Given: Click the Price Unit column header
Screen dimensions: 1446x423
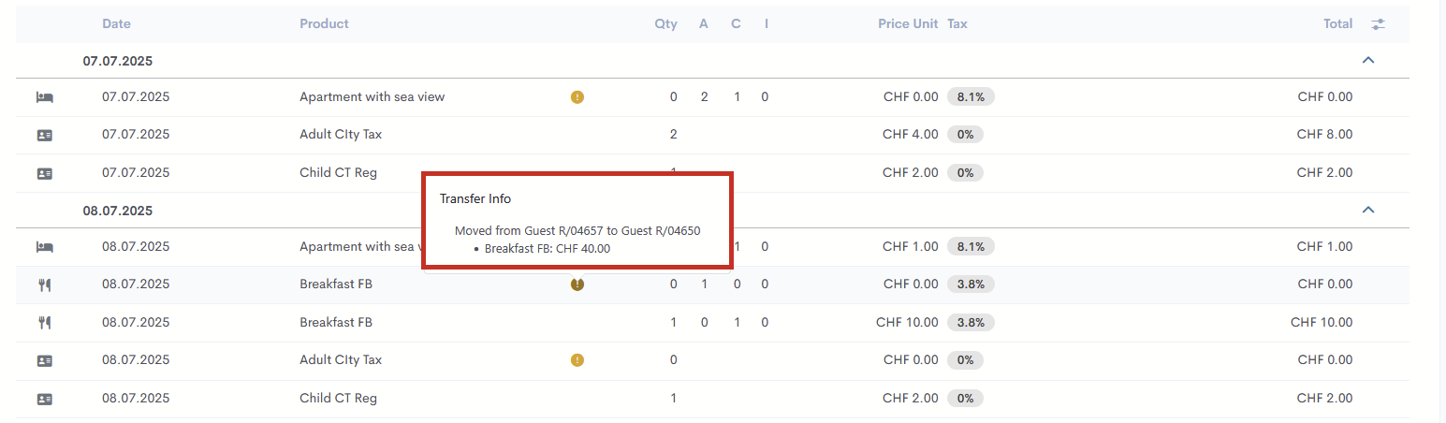Looking at the screenshot, I should pos(908,24).
